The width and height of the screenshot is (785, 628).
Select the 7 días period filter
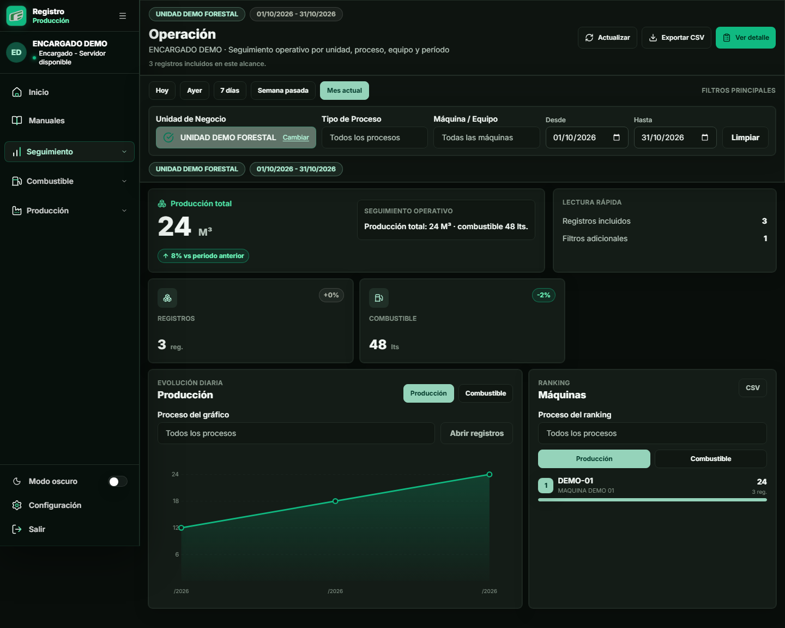coord(230,91)
